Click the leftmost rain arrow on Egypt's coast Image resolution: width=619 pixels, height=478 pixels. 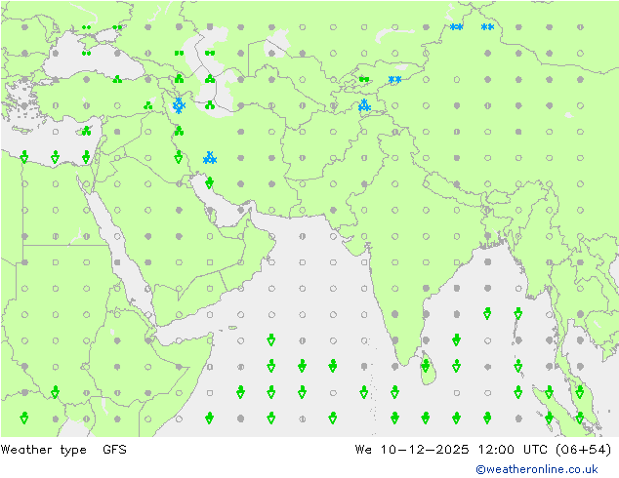[24, 156]
